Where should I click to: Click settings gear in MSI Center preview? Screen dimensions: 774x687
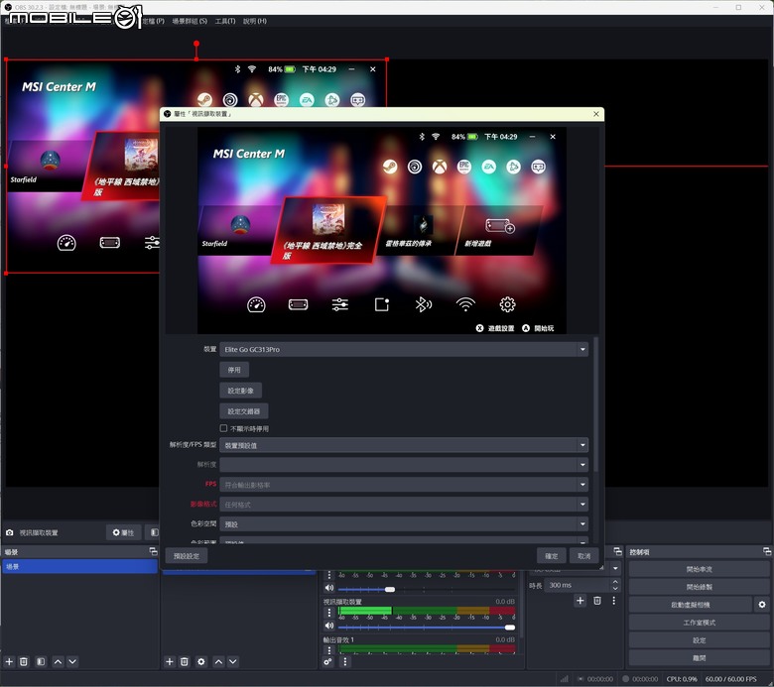(x=507, y=304)
